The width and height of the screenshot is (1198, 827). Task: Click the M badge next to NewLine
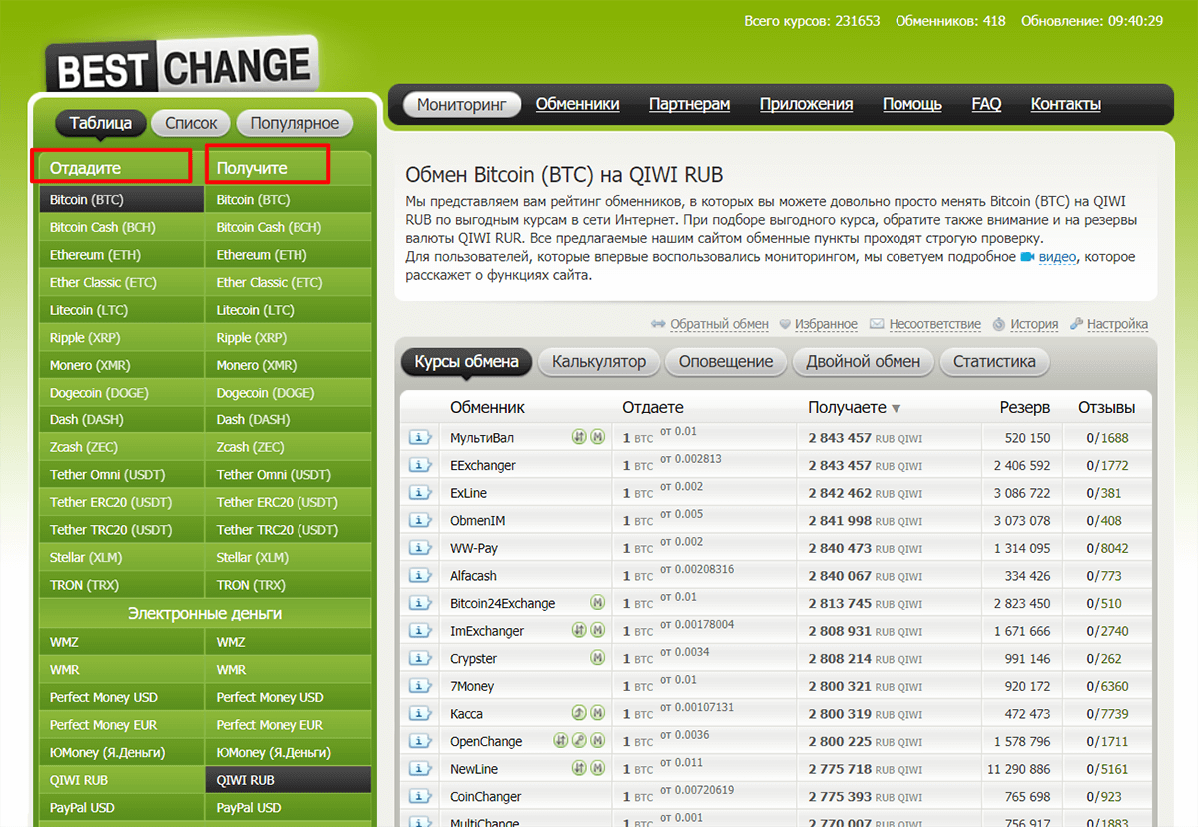pyautogui.click(x=597, y=769)
